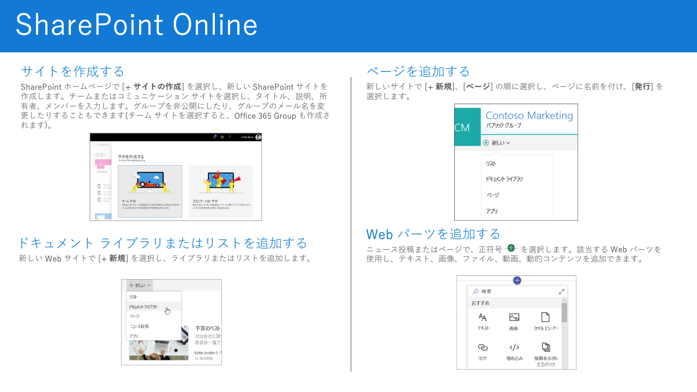The width and height of the screenshot is (697, 392).
Task: Click the CM Contoso Marketing site logo tile
Action: click(467, 127)
